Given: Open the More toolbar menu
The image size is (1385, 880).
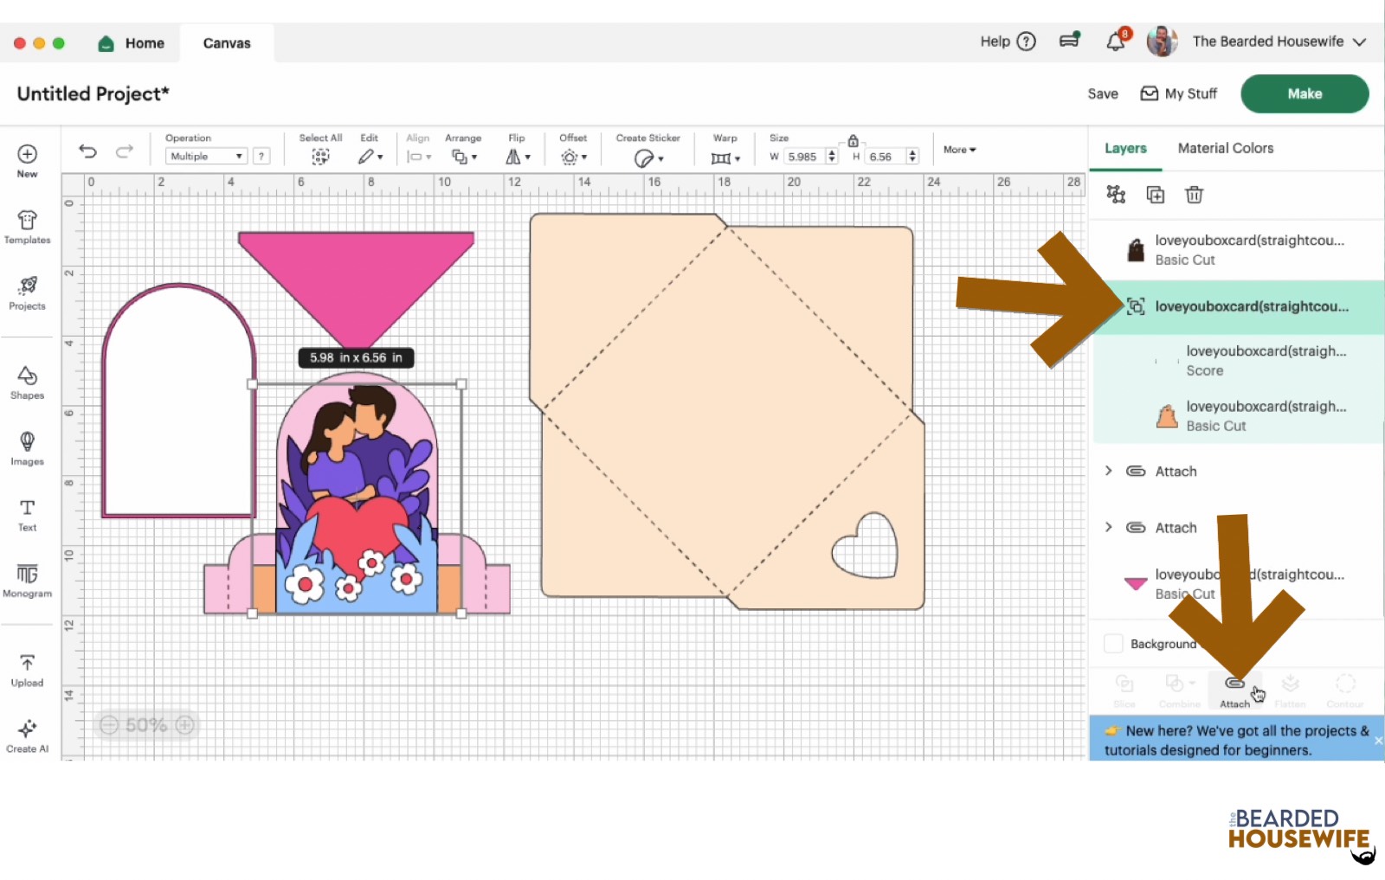Looking at the screenshot, I should coord(959,150).
